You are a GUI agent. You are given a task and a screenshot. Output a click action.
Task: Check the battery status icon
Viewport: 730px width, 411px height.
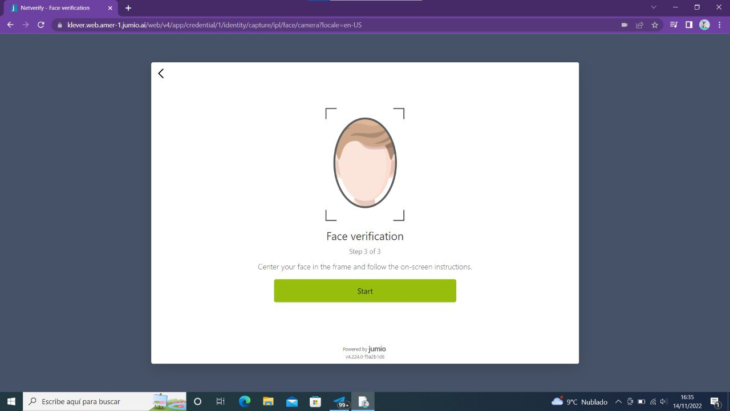[x=641, y=401]
